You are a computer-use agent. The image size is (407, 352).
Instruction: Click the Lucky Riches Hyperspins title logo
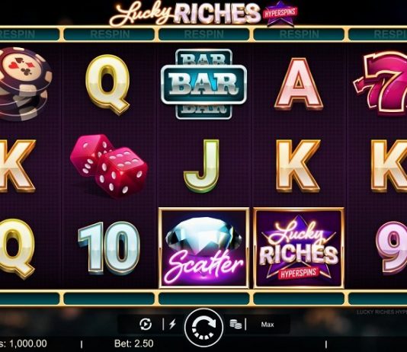(203, 13)
